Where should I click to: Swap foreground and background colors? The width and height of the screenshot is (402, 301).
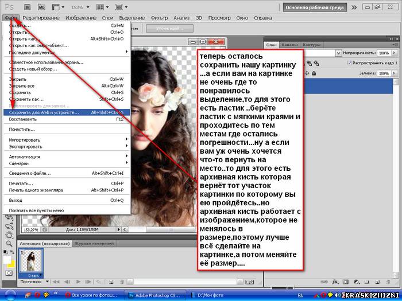(12, 252)
